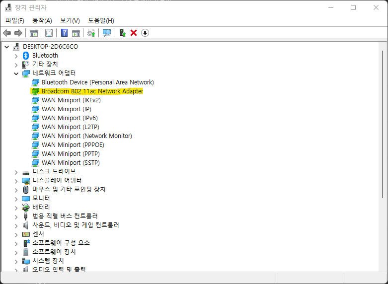Open the 도움말(H) menu
The height and width of the screenshot is (284, 388).
coord(101,20)
